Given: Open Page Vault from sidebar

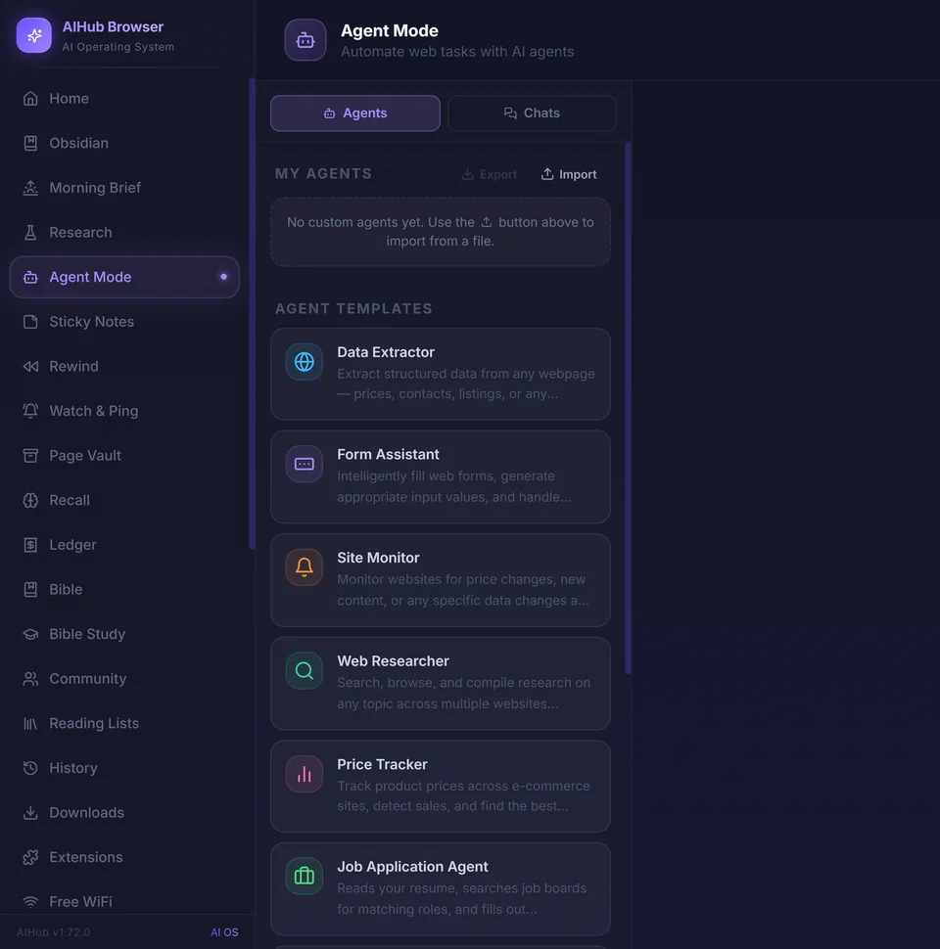Looking at the screenshot, I should click(124, 456).
